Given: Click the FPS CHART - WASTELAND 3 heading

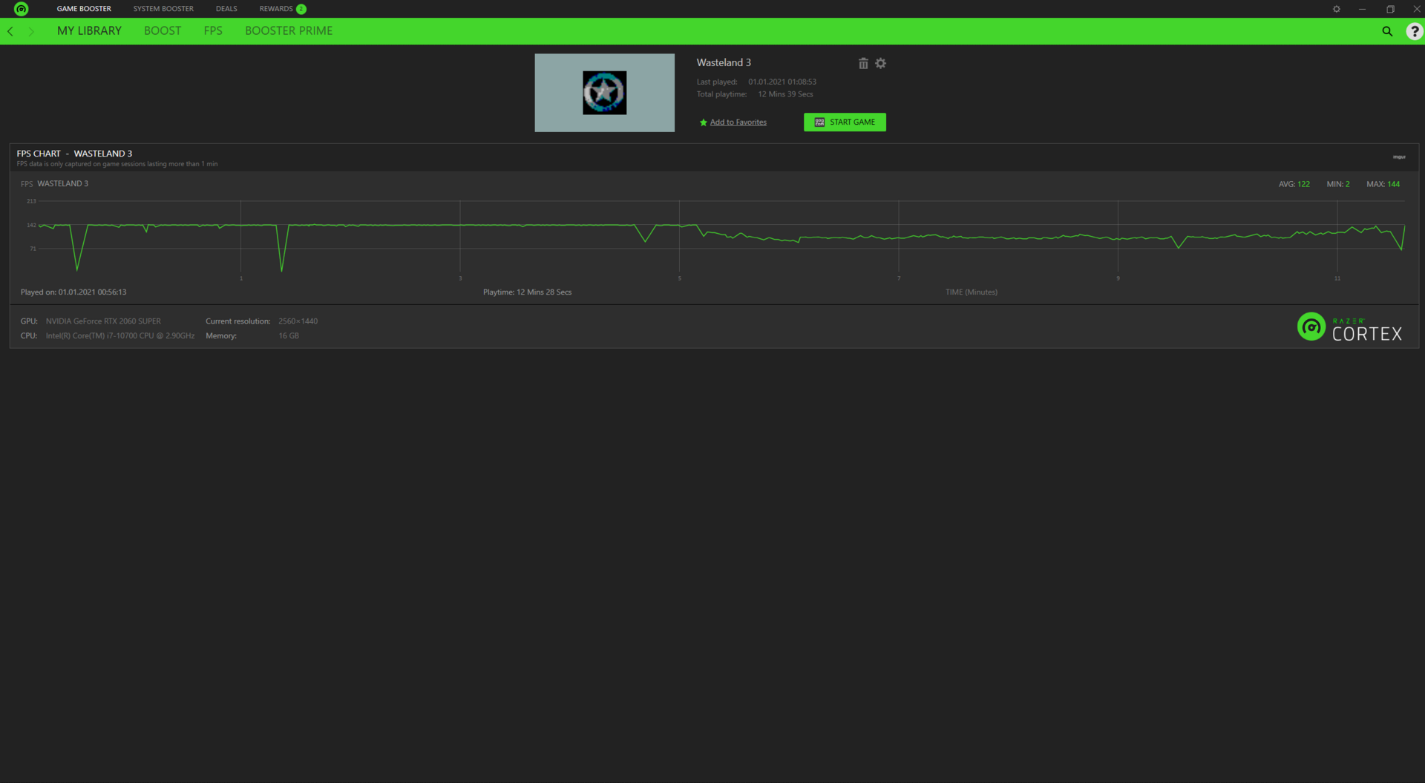Looking at the screenshot, I should (x=74, y=154).
